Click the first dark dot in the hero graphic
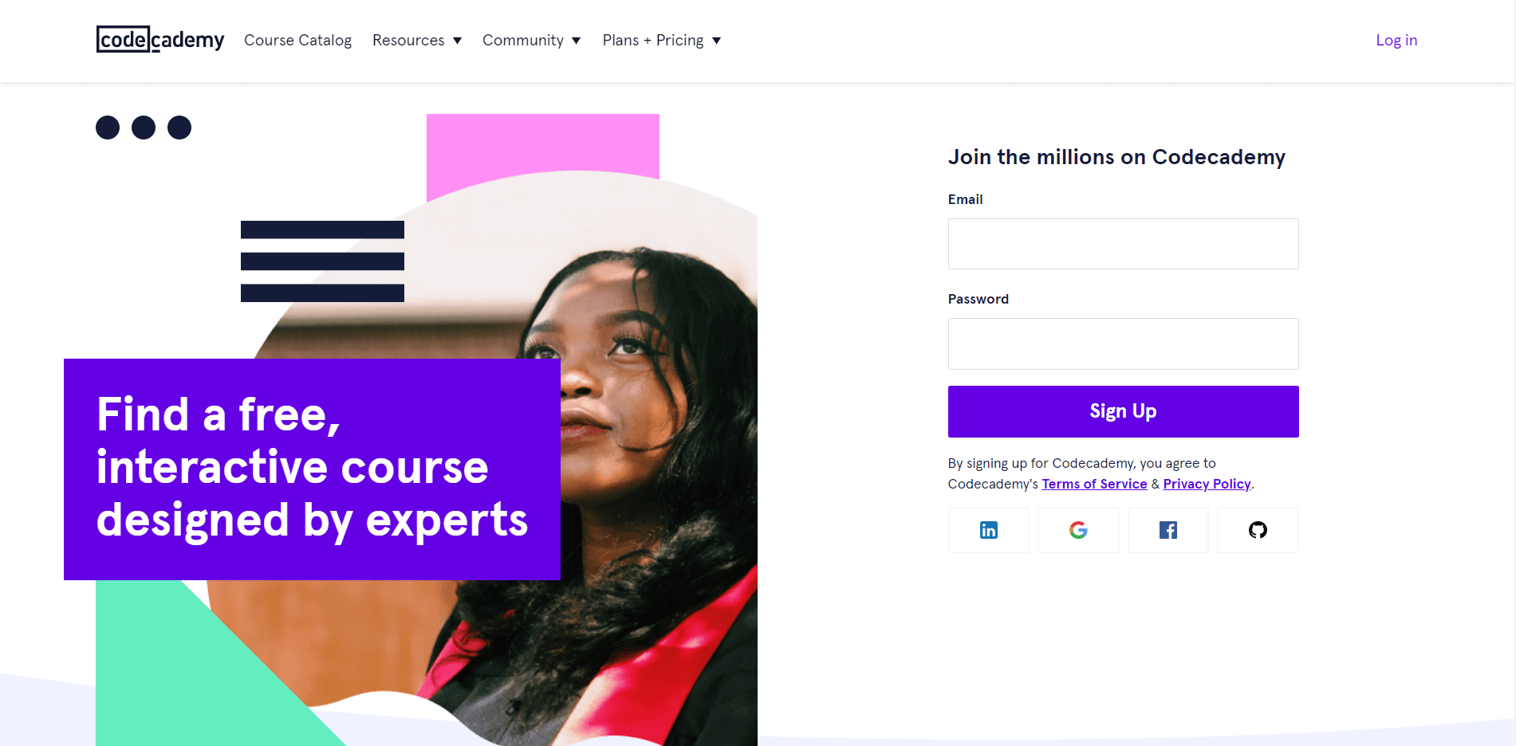Image resolution: width=1516 pixels, height=746 pixels. coord(108,128)
